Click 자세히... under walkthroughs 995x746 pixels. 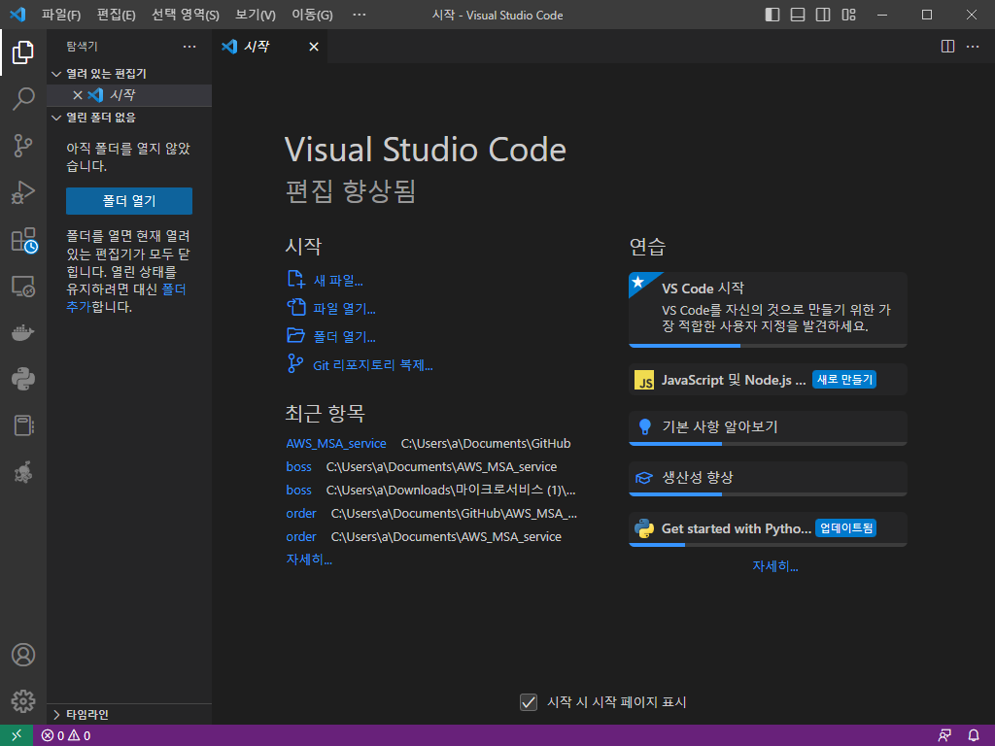pyautogui.click(x=775, y=566)
